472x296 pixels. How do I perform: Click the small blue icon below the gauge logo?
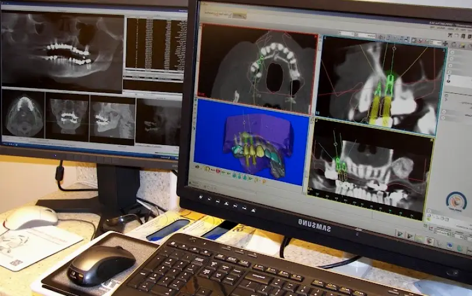pyautogui.click(x=429, y=216)
